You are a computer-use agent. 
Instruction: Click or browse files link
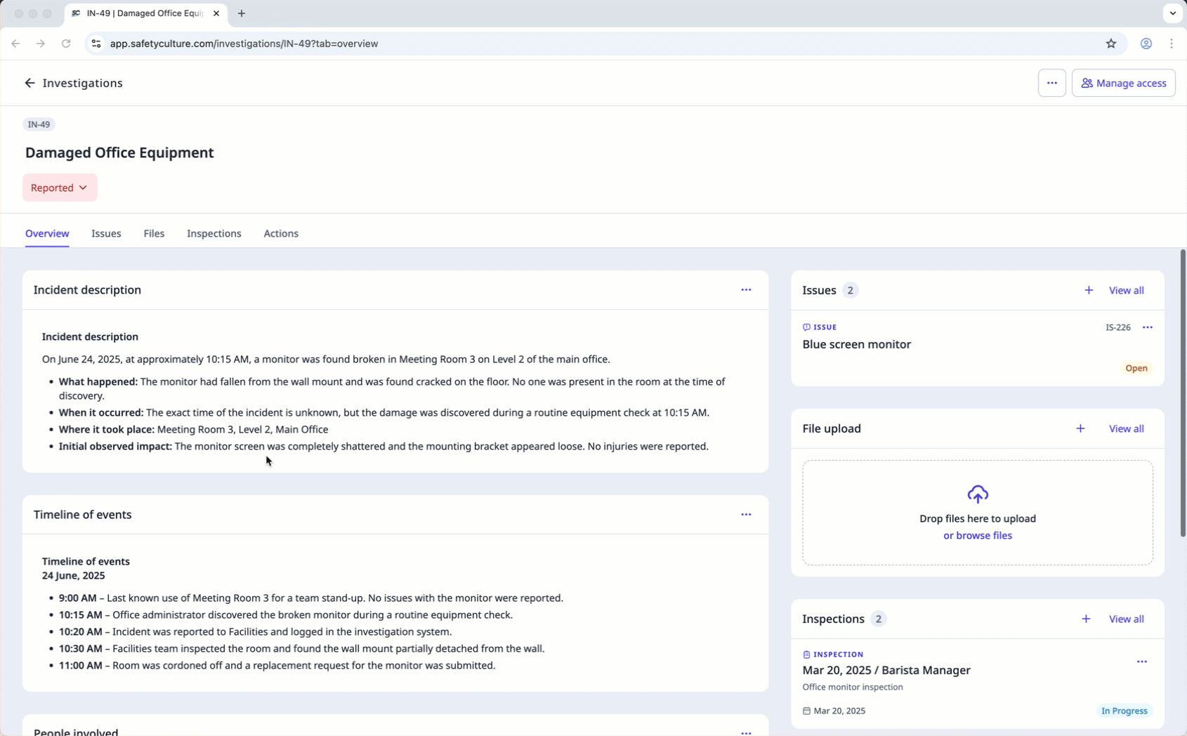(978, 535)
